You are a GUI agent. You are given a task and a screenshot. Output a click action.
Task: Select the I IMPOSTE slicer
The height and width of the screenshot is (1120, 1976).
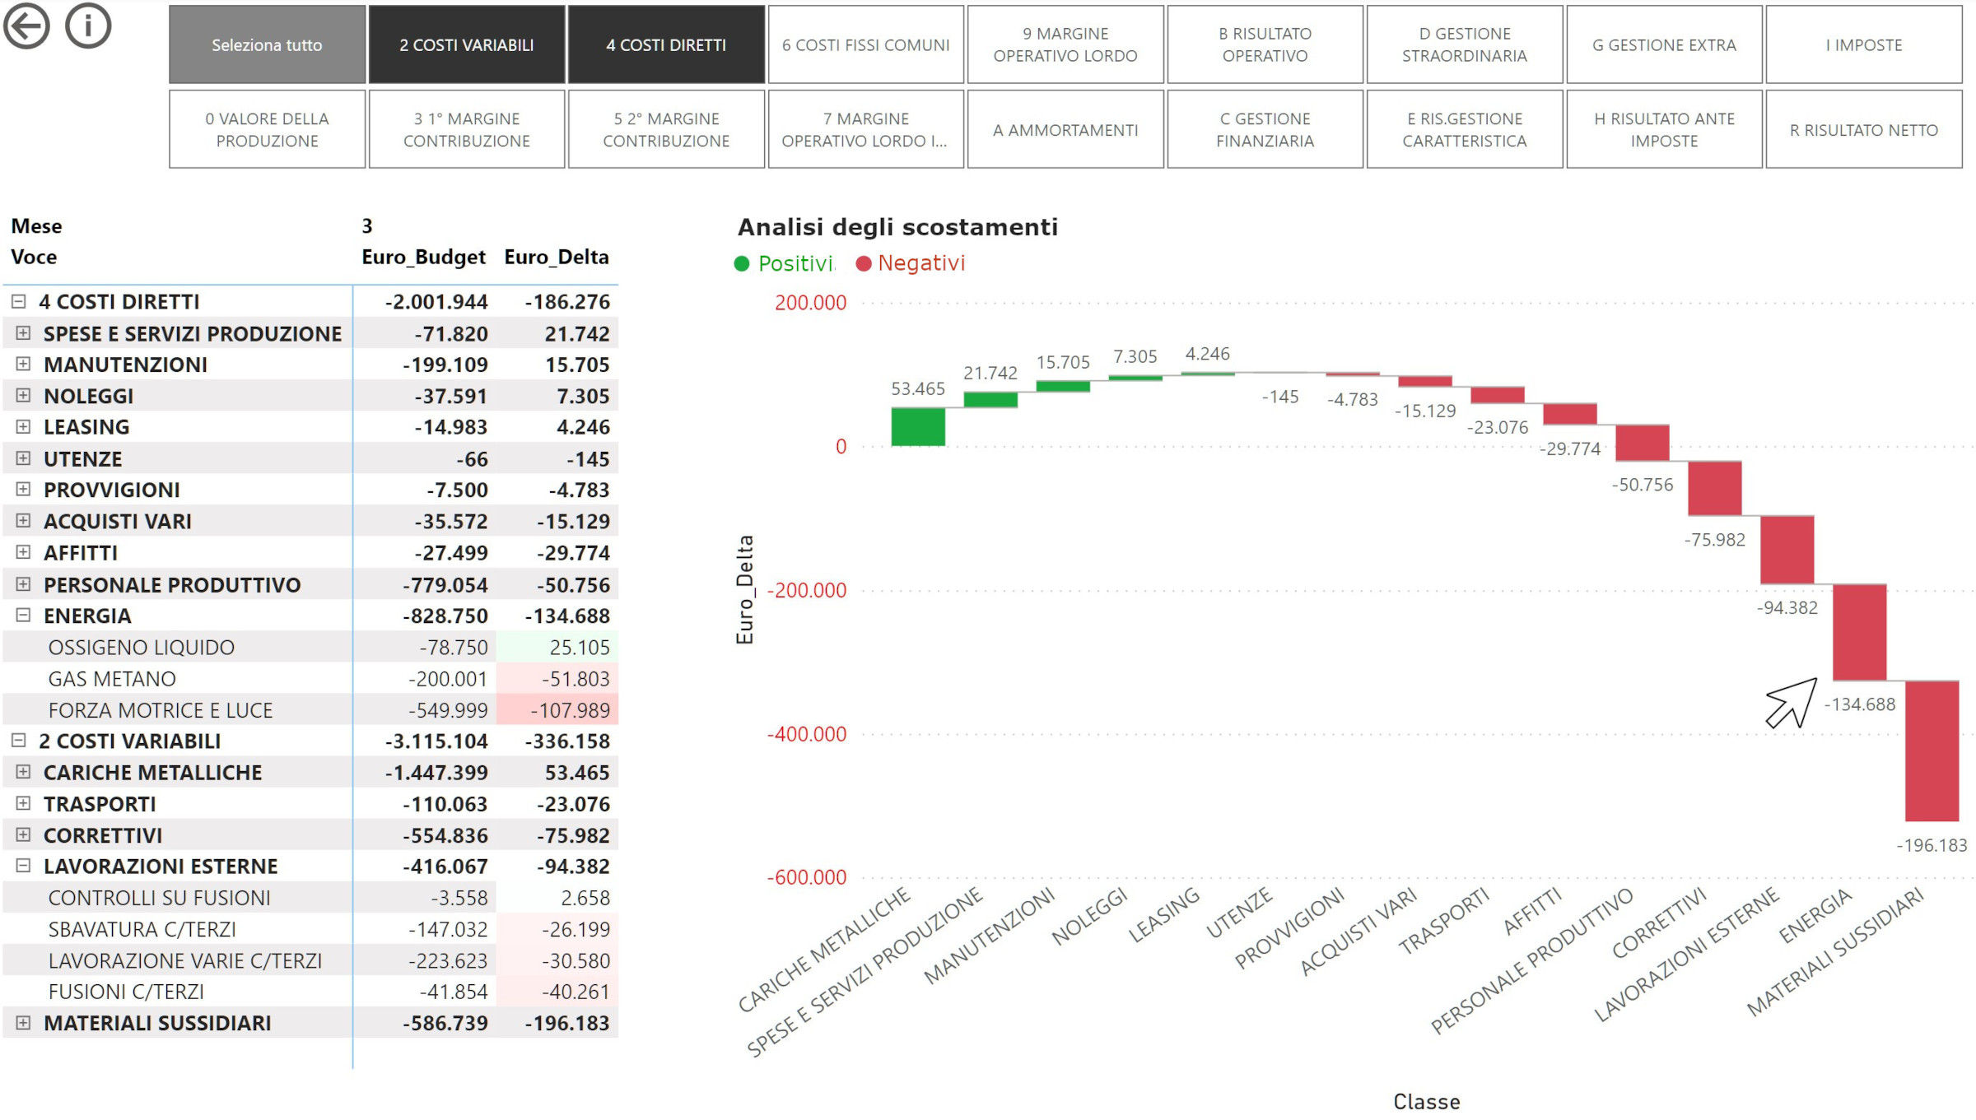[1864, 45]
